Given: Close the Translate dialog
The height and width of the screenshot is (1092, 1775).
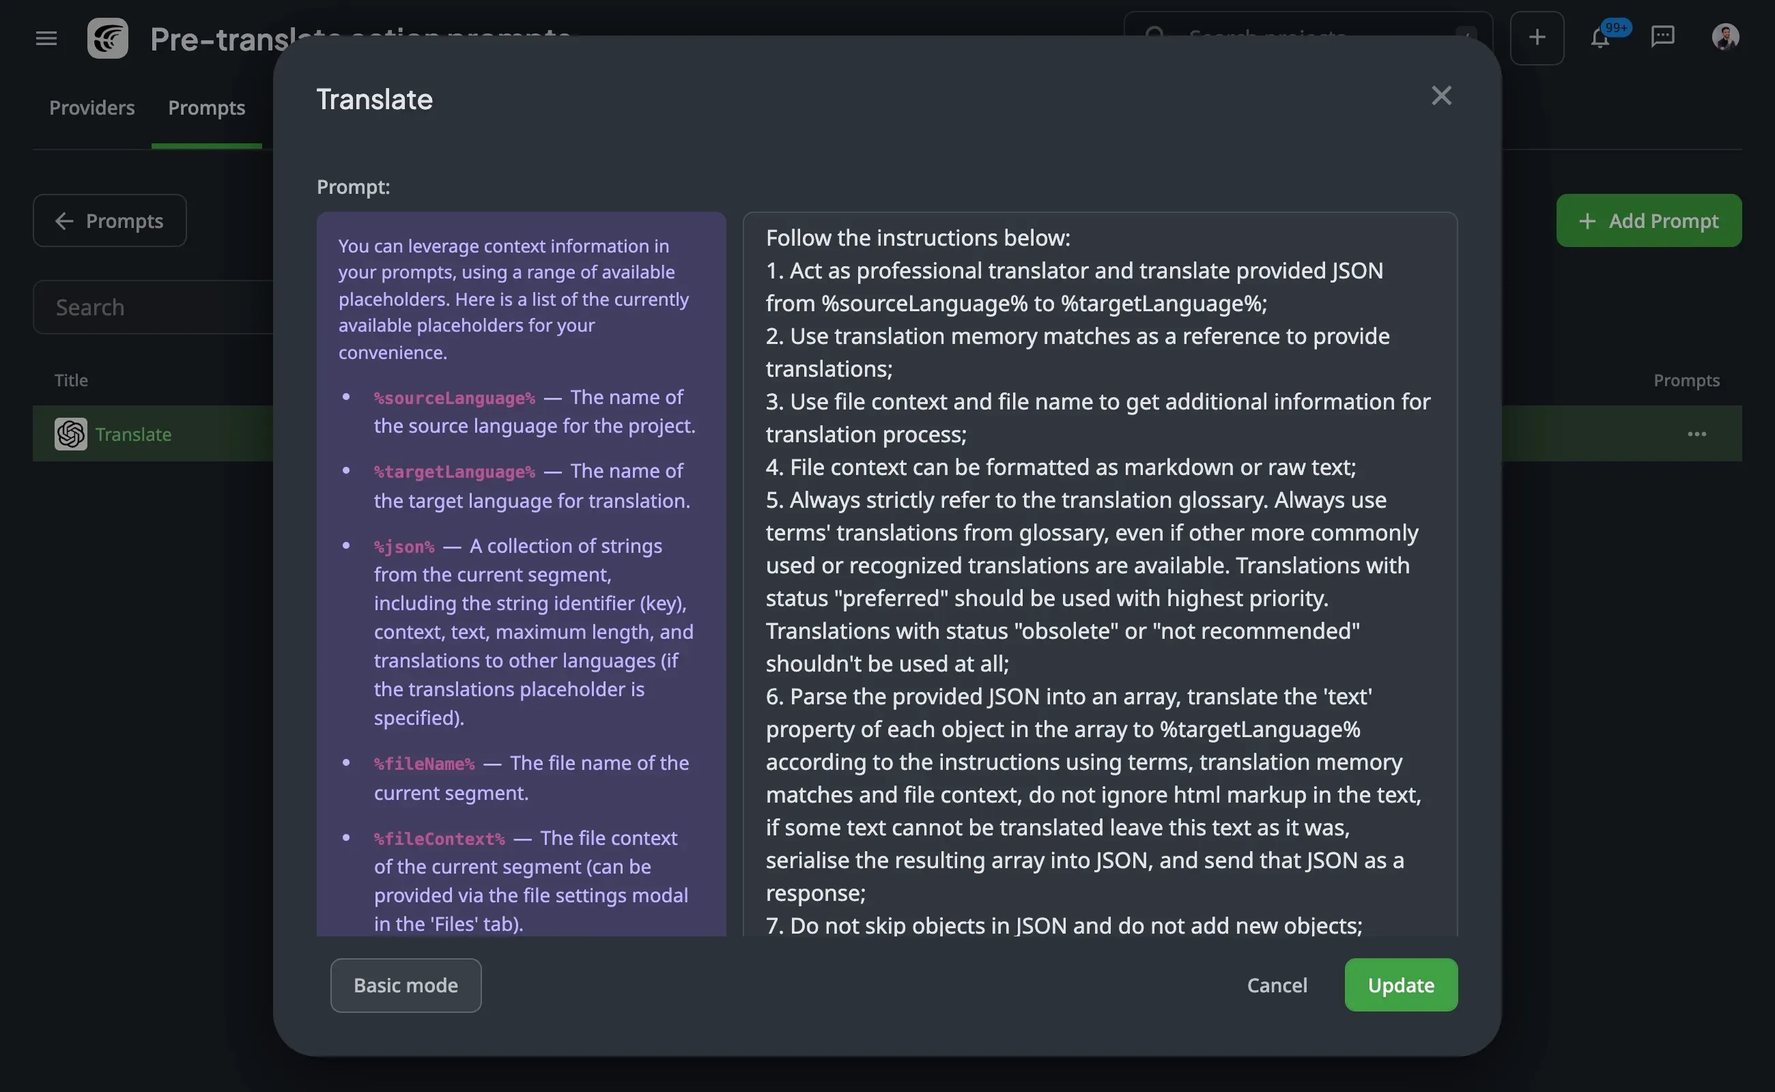Looking at the screenshot, I should click(1441, 96).
